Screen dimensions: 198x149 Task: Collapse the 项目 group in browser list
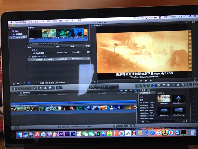[29, 50]
